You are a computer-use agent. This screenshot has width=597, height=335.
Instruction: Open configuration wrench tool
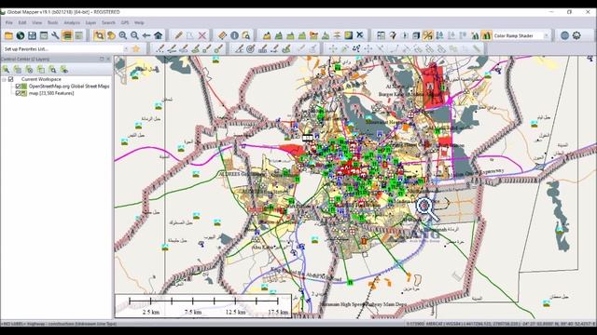click(56, 35)
